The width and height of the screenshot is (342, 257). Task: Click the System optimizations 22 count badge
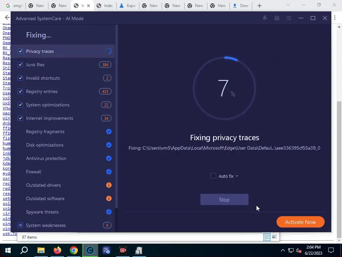(106, 105)
